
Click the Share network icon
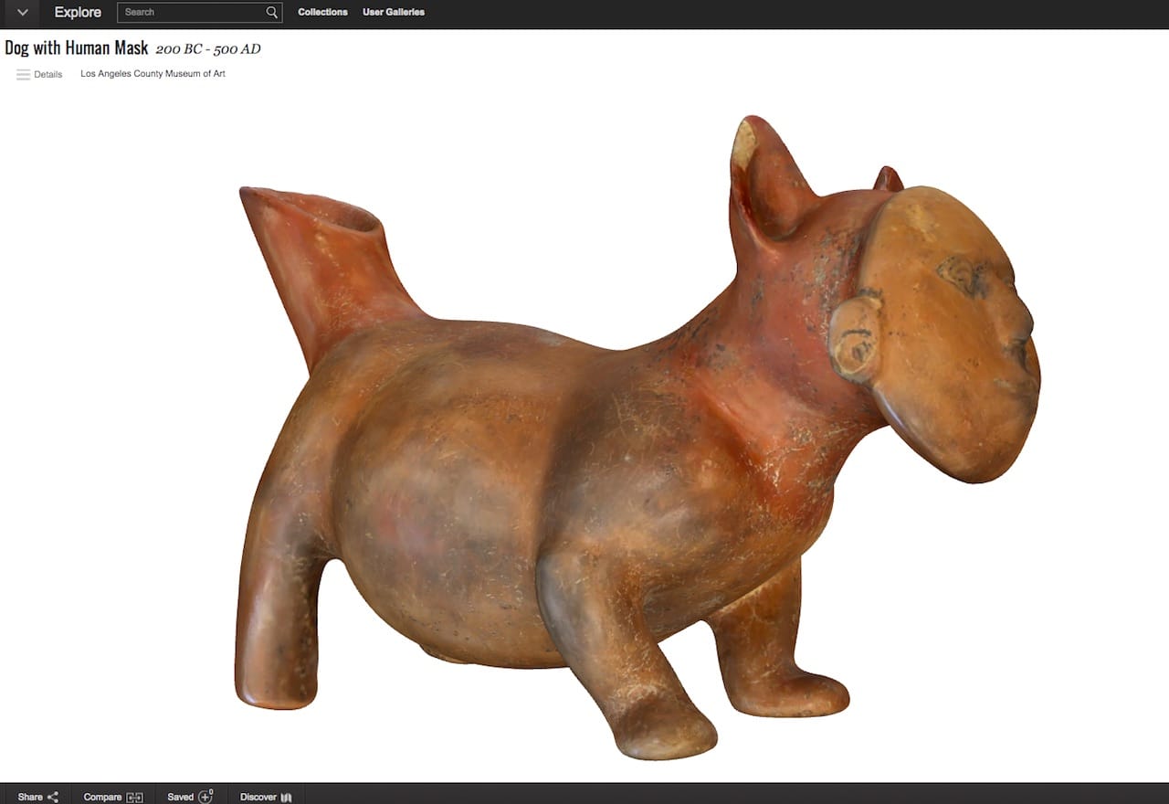click(x=53, y=796)
